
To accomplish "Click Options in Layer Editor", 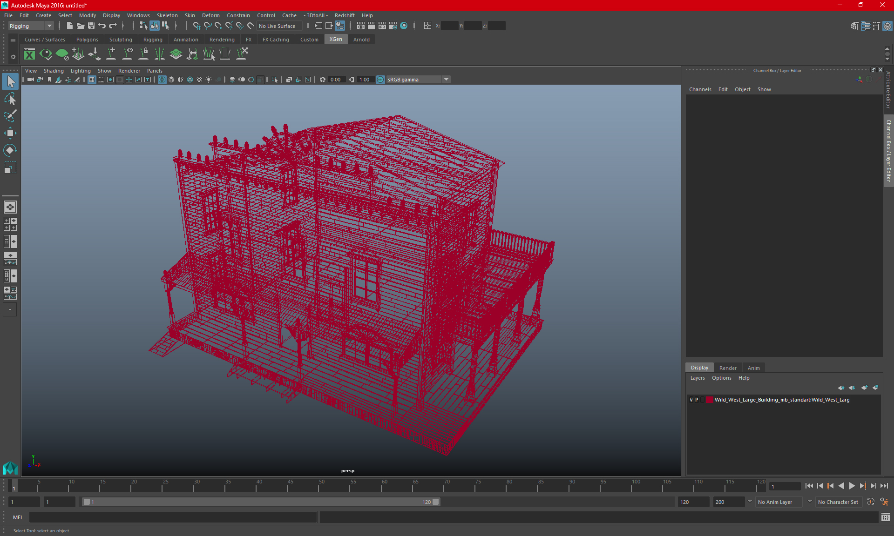I will [x=721, y=378].
